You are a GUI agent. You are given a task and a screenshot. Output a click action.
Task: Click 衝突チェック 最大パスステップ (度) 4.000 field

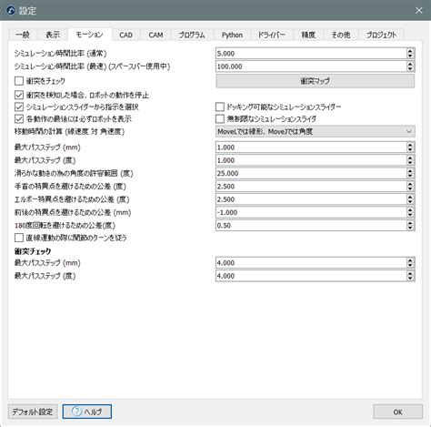coord(311,276)
